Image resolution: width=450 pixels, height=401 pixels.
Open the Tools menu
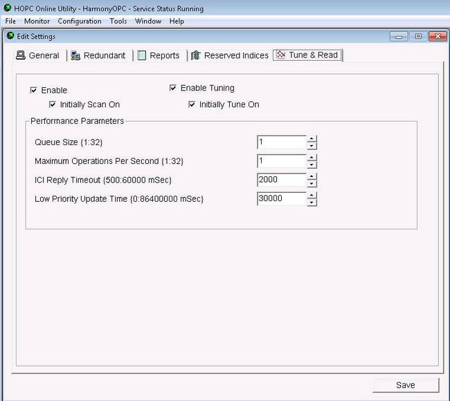118,21
